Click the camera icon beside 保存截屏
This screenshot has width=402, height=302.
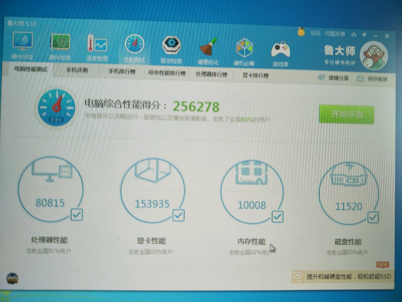click(360, 78)
